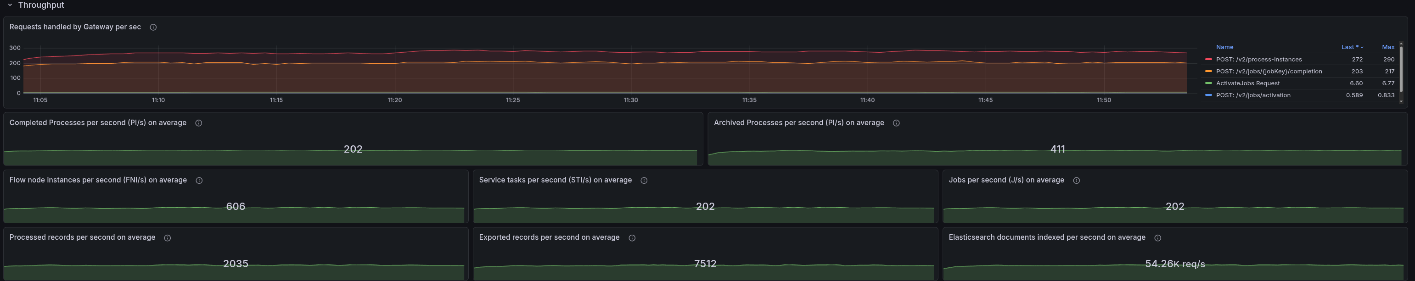Sort legend by Max column header
The height and width of the screenshot is (281, 1415).
point(1388,47)
